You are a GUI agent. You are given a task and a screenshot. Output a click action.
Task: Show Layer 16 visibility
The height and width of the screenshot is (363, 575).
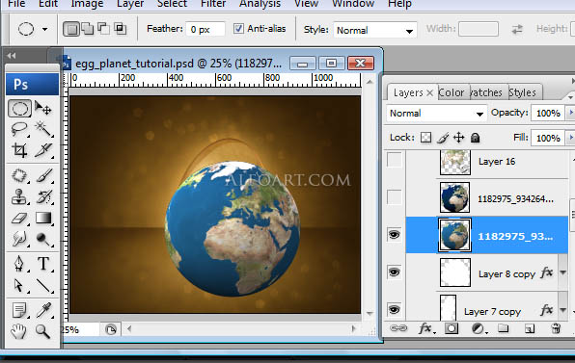click(395, 160)
